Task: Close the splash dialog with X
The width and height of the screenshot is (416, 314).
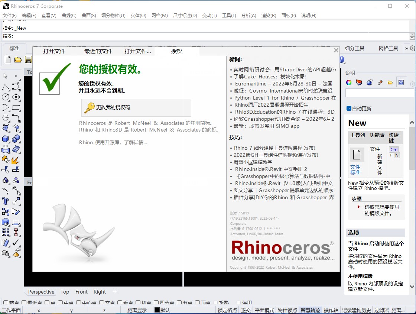Action: pos(336,50)
